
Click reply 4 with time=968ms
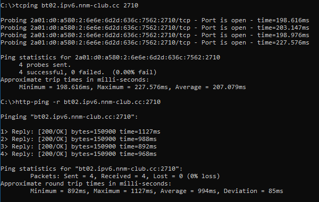click(79, 154)
